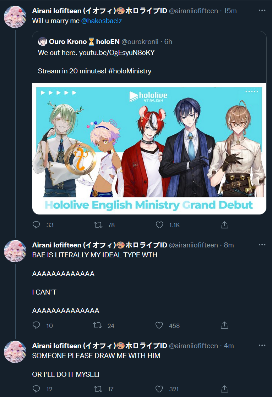
Task: Share the 'SOMEONE PLEASE DRAW ME' tweet
Action: (224, 389)
